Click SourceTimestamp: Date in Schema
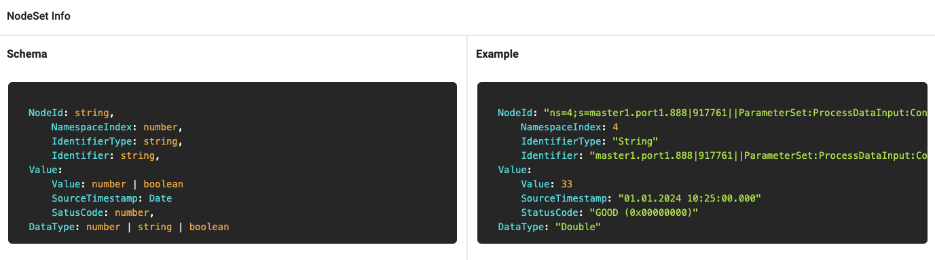This screenshot has height=260, width=935. [112, 198]
